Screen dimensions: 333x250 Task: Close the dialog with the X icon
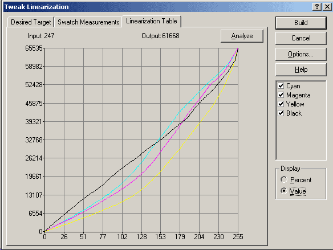tap(327, 7)
